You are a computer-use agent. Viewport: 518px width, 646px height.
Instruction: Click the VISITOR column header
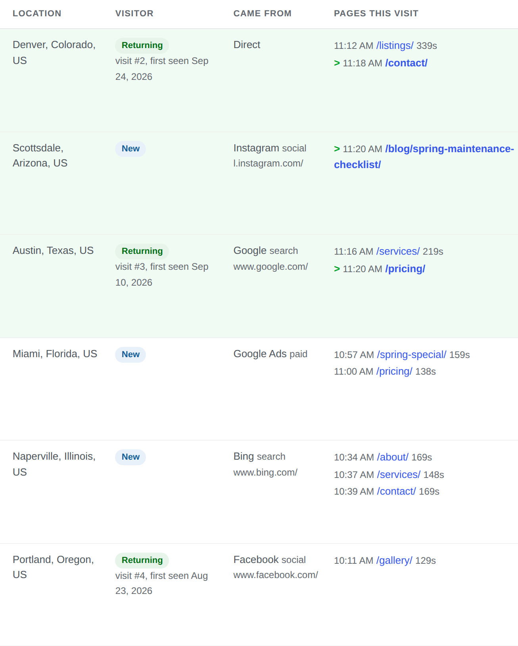pyautogui.click(x=134, y=14)
